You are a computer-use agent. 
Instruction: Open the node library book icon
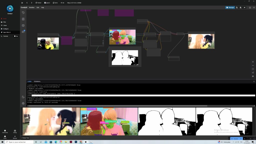(23, 19)
